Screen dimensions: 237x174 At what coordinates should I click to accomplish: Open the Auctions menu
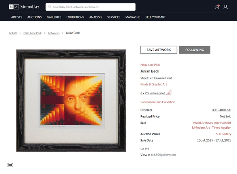pos(34,17)
